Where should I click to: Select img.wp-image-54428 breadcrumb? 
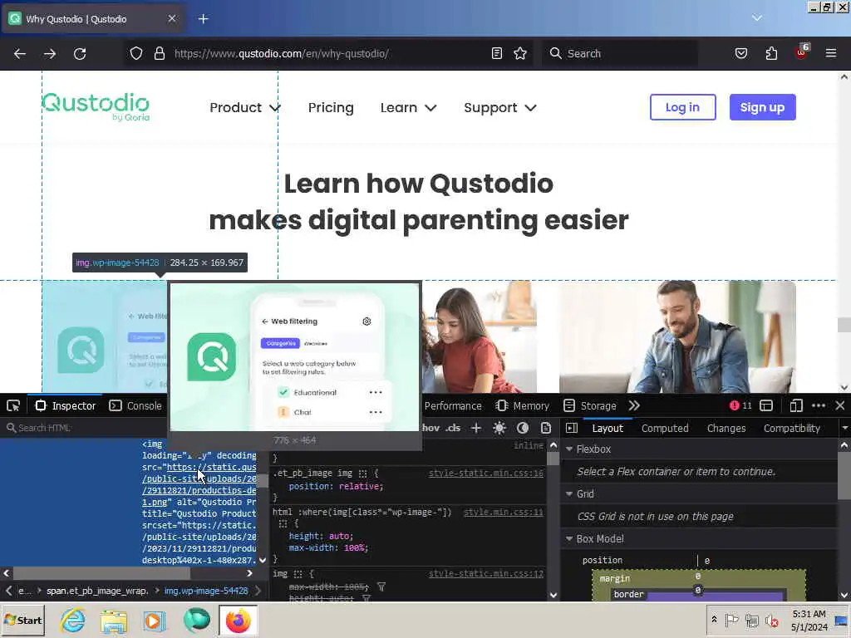point(206,591)
